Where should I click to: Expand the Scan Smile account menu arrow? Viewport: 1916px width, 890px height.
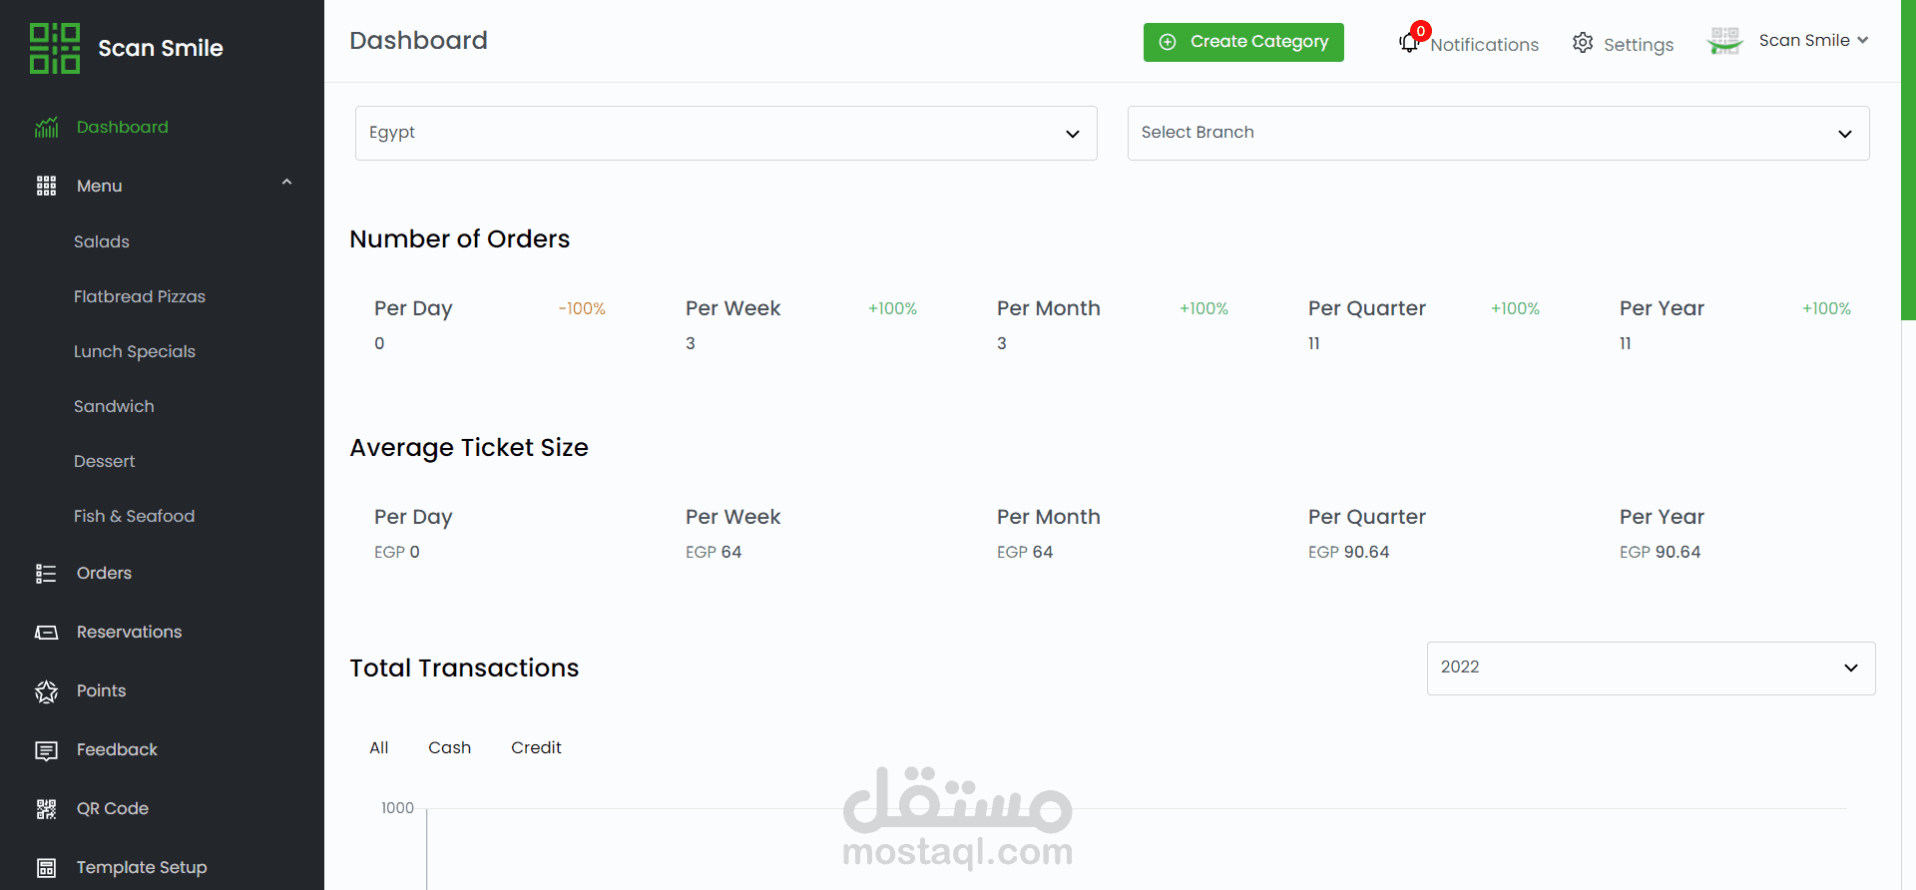(1862, 41)
